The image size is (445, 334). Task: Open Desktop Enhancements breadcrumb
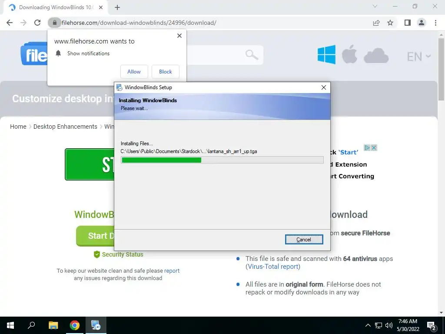pyautogui.click(x=65, y=127)
